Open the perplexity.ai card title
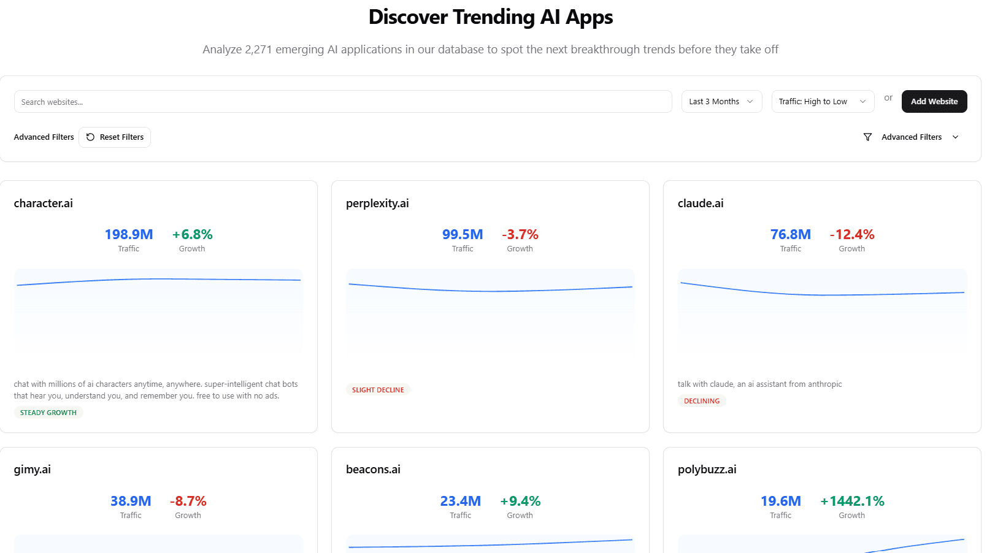Image resolution: width=995 pixels, height=553 pixels. pyautogui.click(x=377, y=204)
